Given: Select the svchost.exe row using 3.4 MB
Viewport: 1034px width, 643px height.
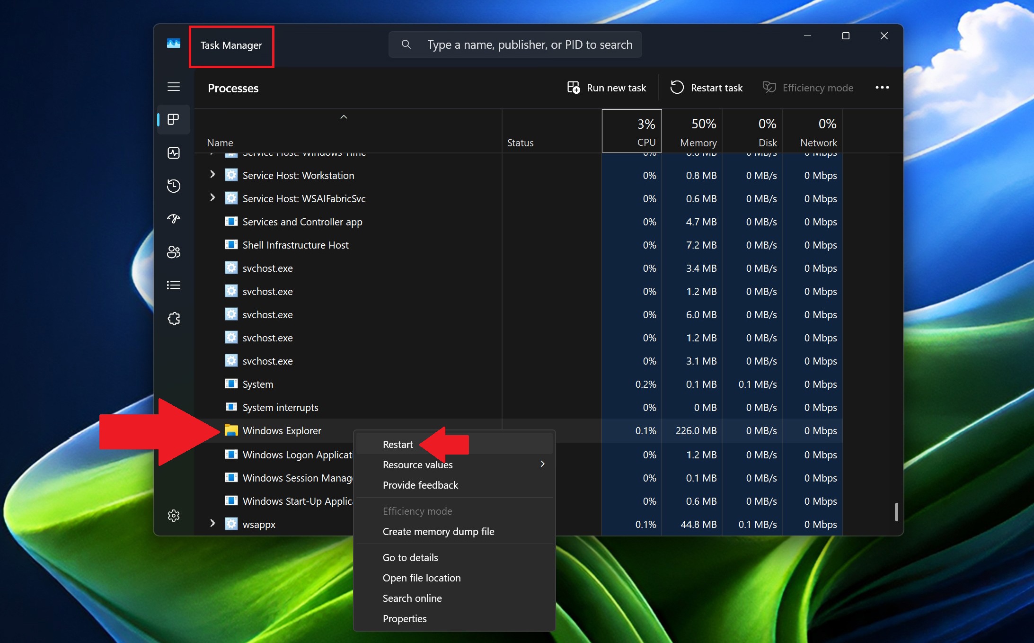Looking at the screenshot, I should [x=518, y=268].
